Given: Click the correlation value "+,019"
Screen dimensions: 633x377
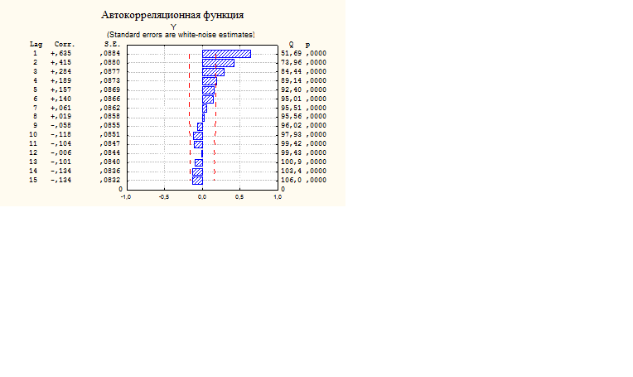Looking at the screenshot, I should click(61, 116).
